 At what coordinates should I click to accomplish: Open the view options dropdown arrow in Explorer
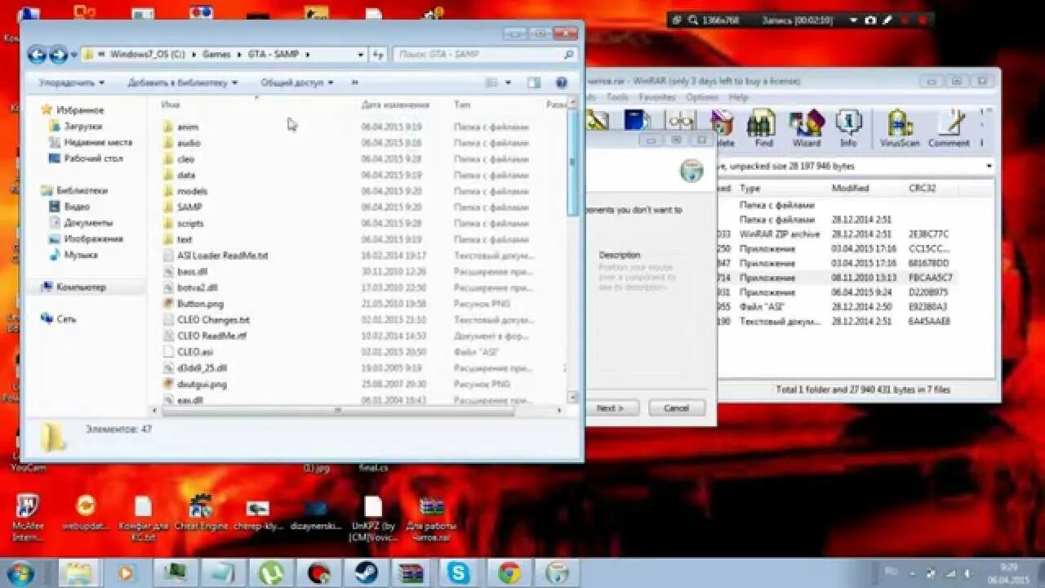coord(508,82)
